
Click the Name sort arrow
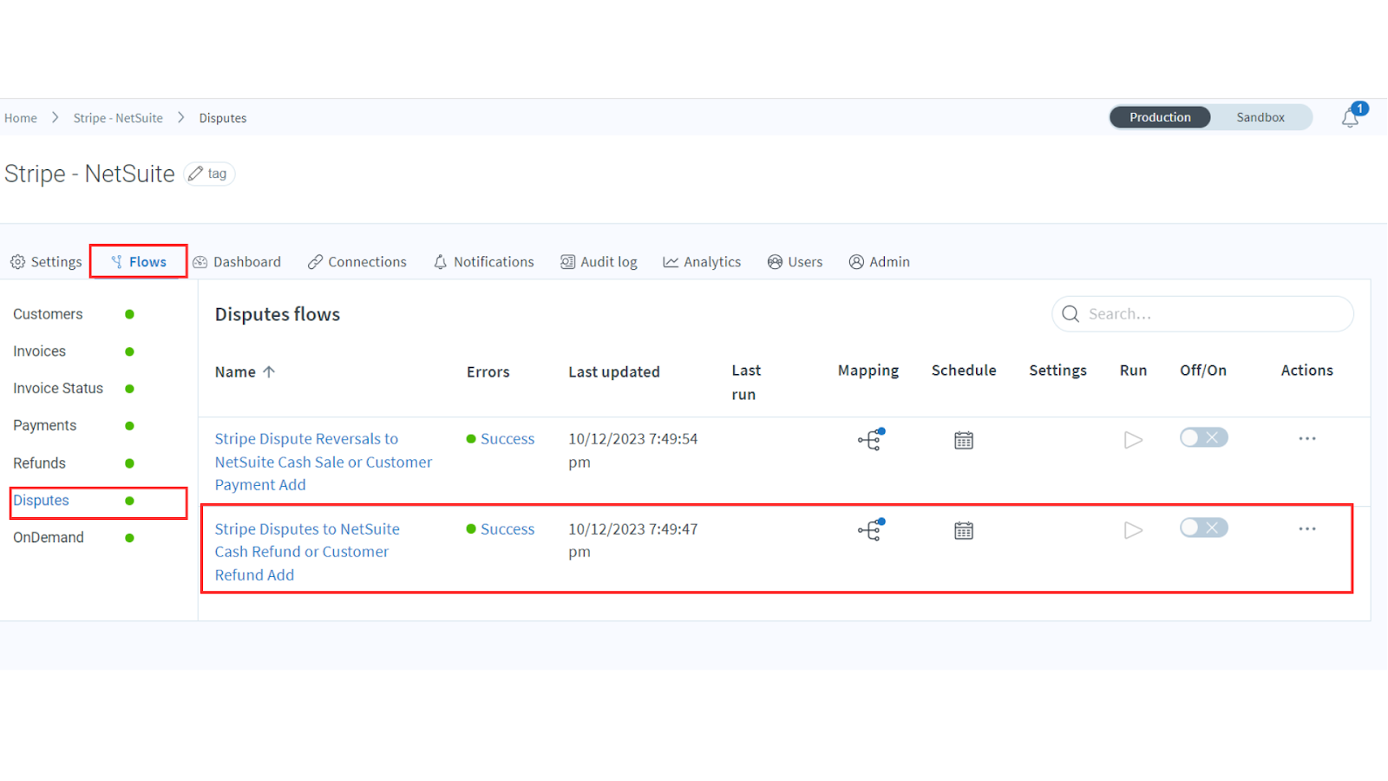pyautogui.click(x=269, y=371)
